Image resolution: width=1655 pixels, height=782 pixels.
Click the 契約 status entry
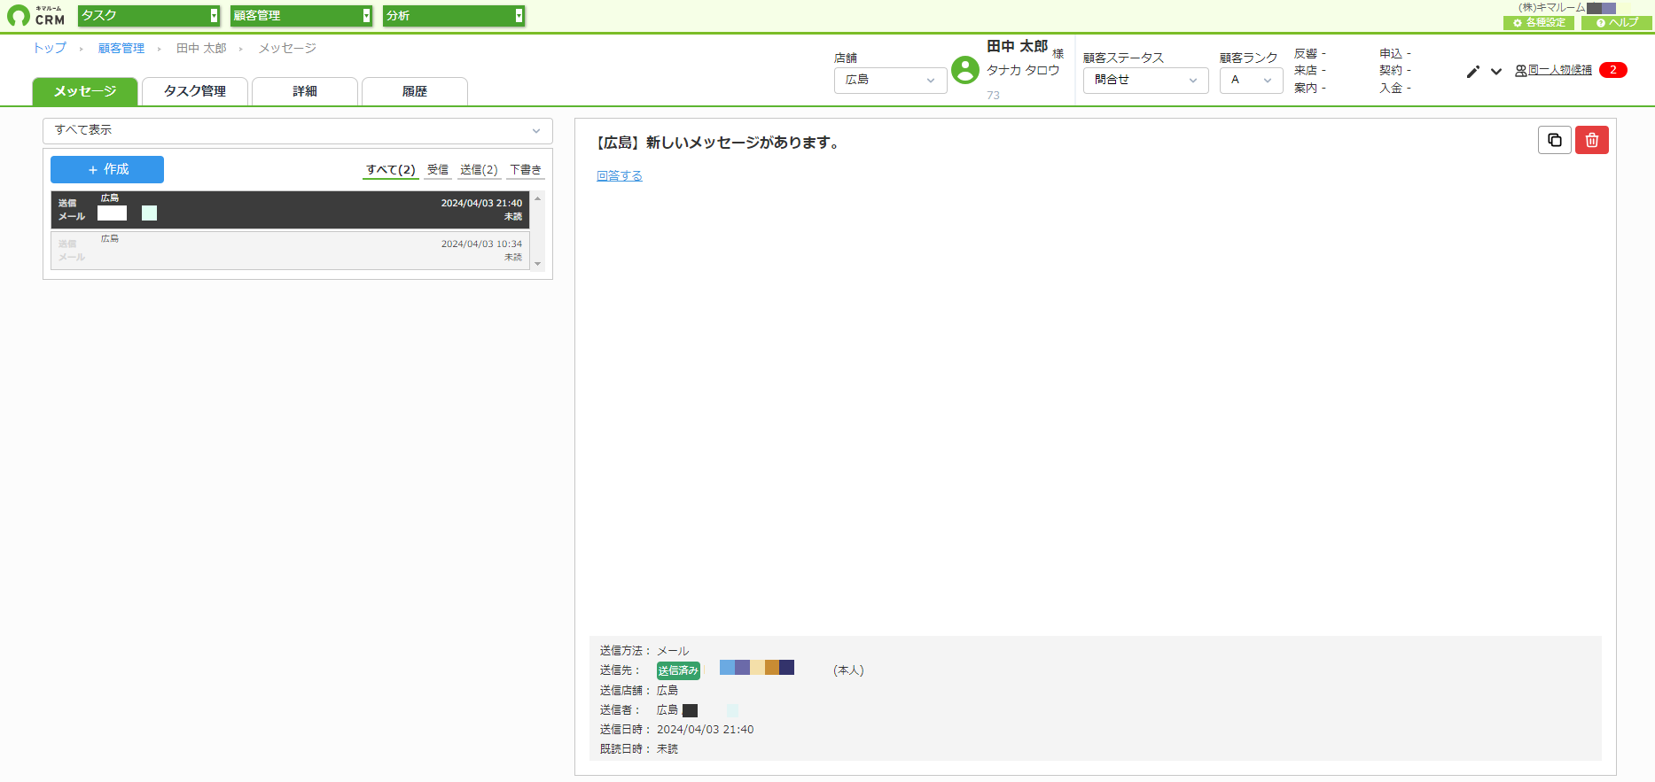click(x=1395, y=71)
